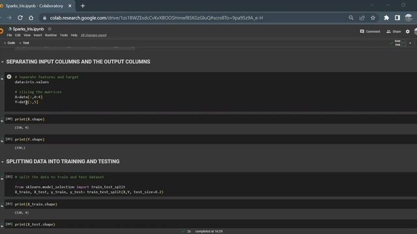Star the Sparks_Iris.ipynb notebook
The height and width of the screenshot is (234, 417).
50,29
